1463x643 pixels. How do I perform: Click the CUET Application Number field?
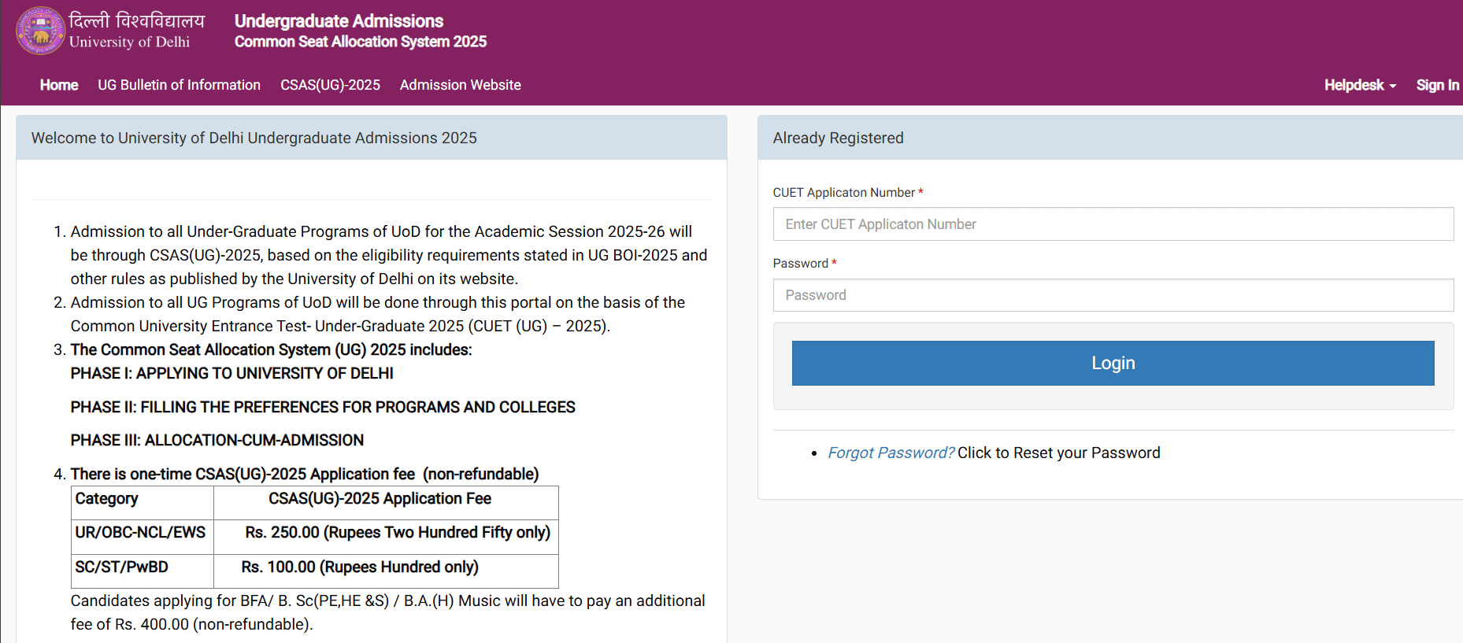[1113, 224]
